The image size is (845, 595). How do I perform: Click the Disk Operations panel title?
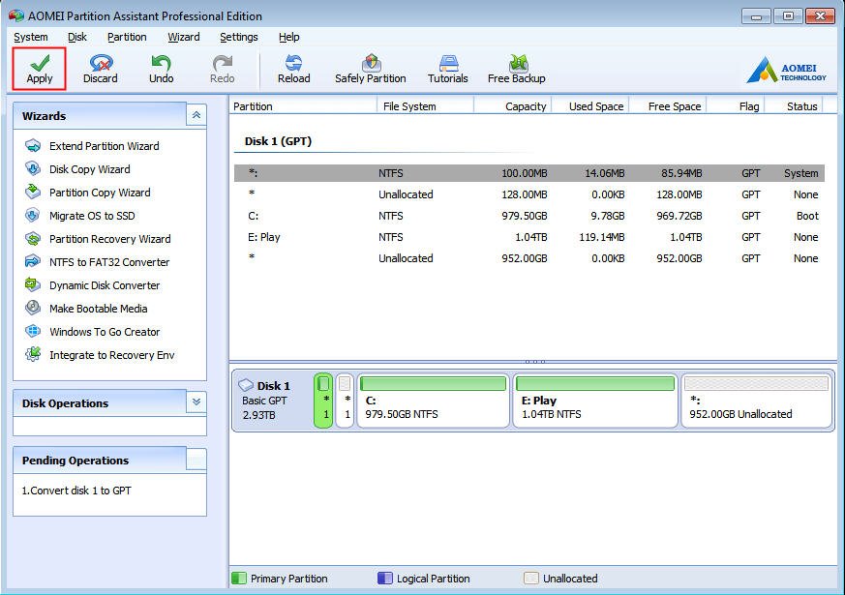[65, 403]
